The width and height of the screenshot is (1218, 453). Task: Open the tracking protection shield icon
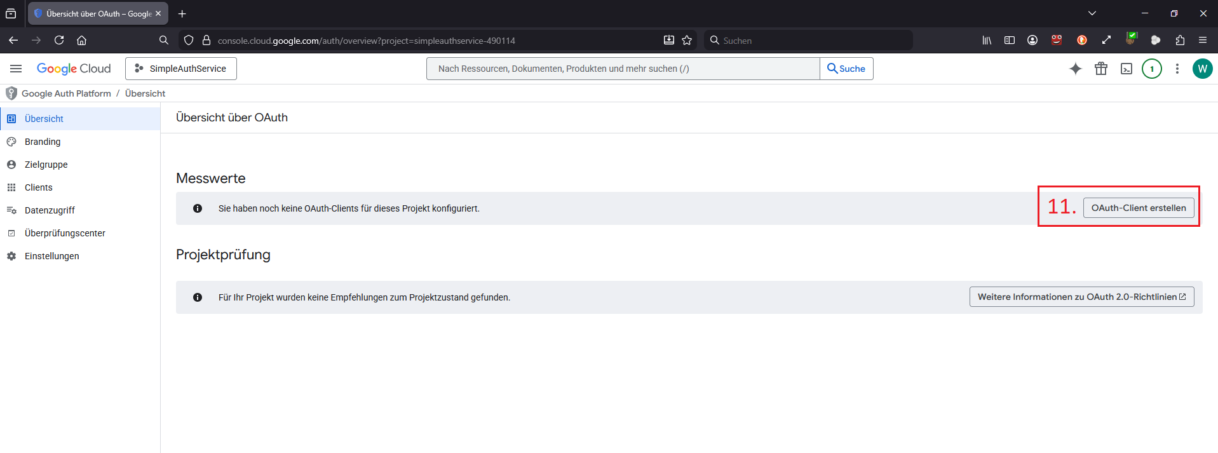(189, 40)
